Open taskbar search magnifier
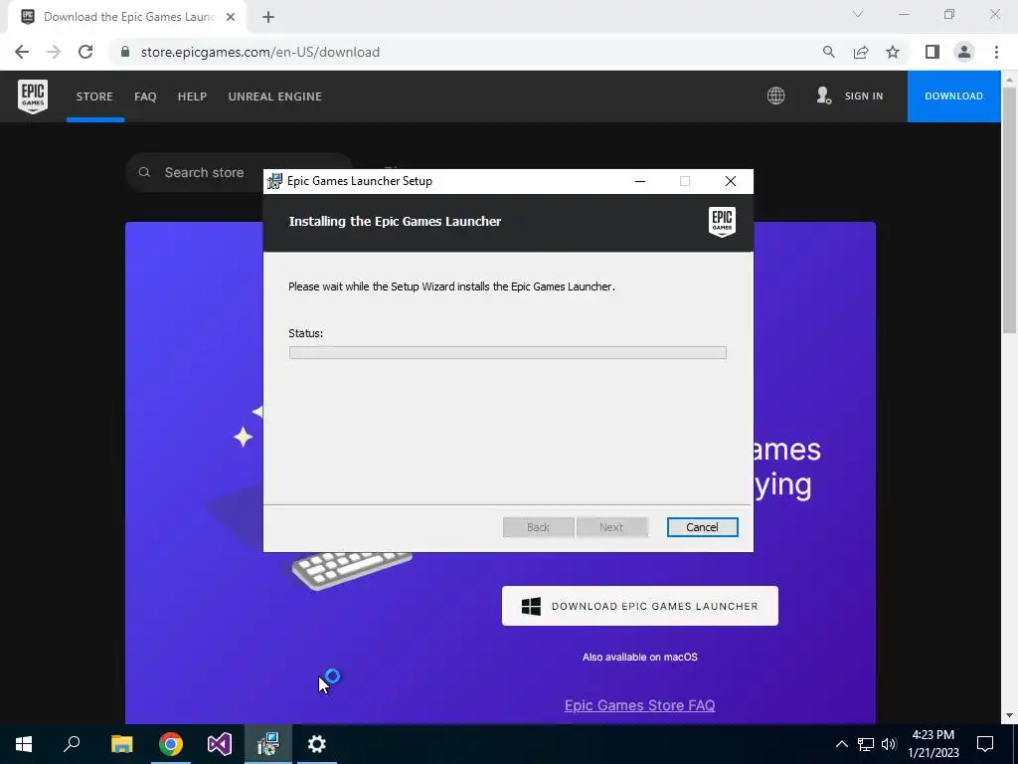The image size is (1018, 764). tap(72, 744)
